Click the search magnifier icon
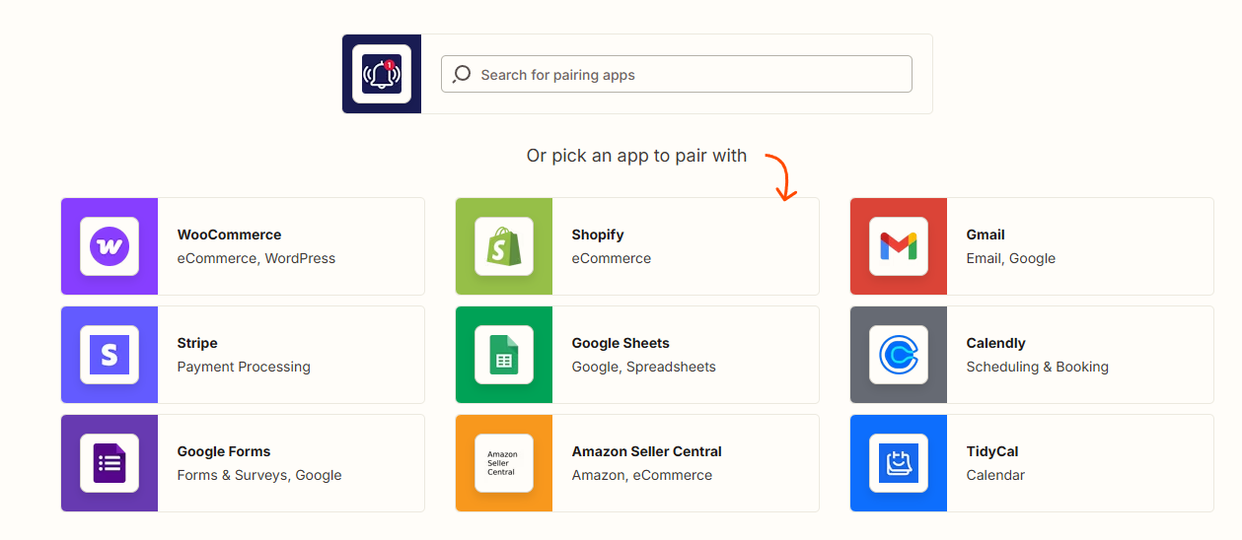The image size is (1242, 540). [462, 74]
